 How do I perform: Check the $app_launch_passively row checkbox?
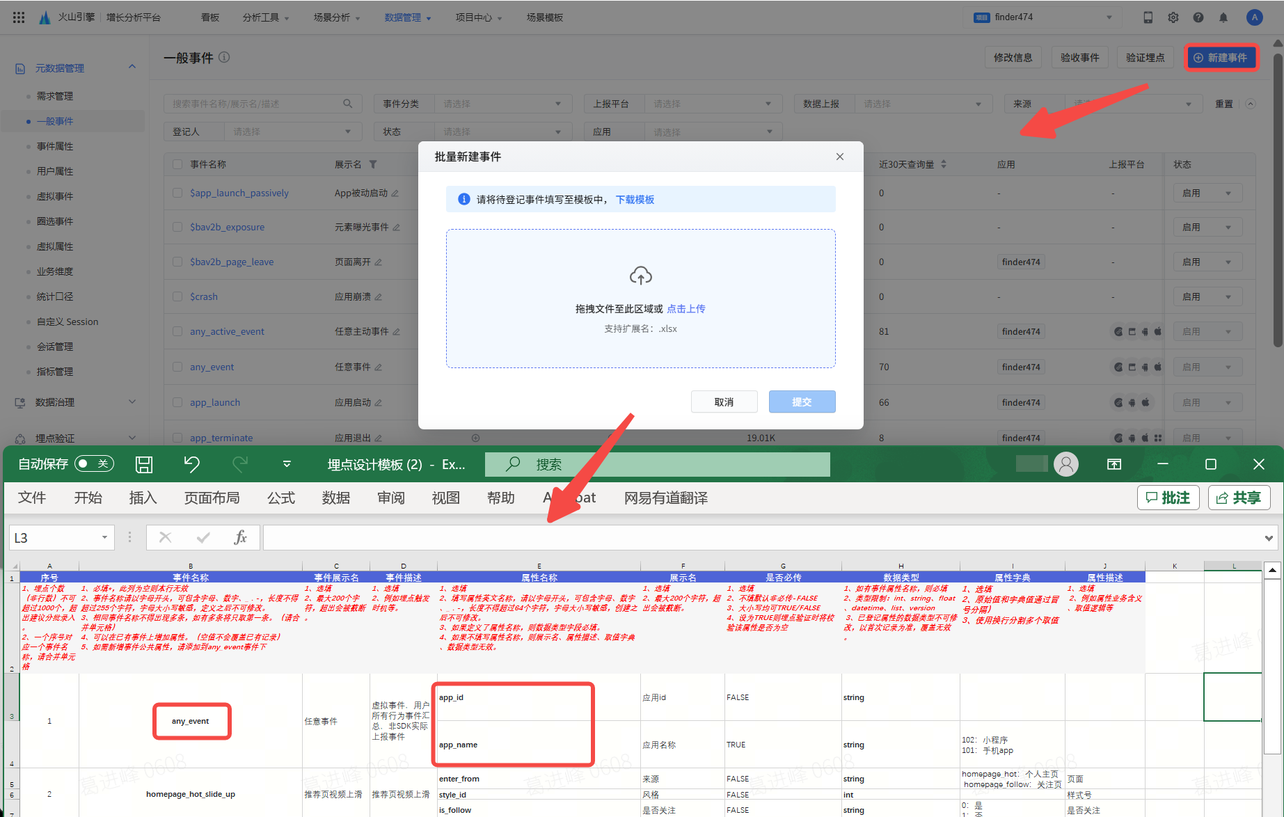click(x=177, y=193)
